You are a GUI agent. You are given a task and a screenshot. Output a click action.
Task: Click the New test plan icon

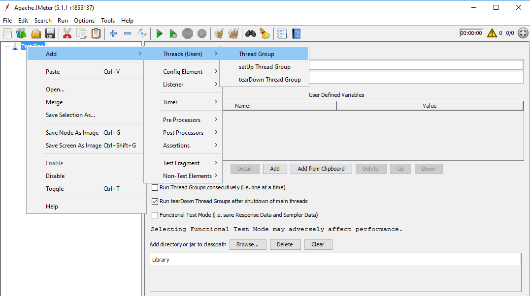point(7,33)
